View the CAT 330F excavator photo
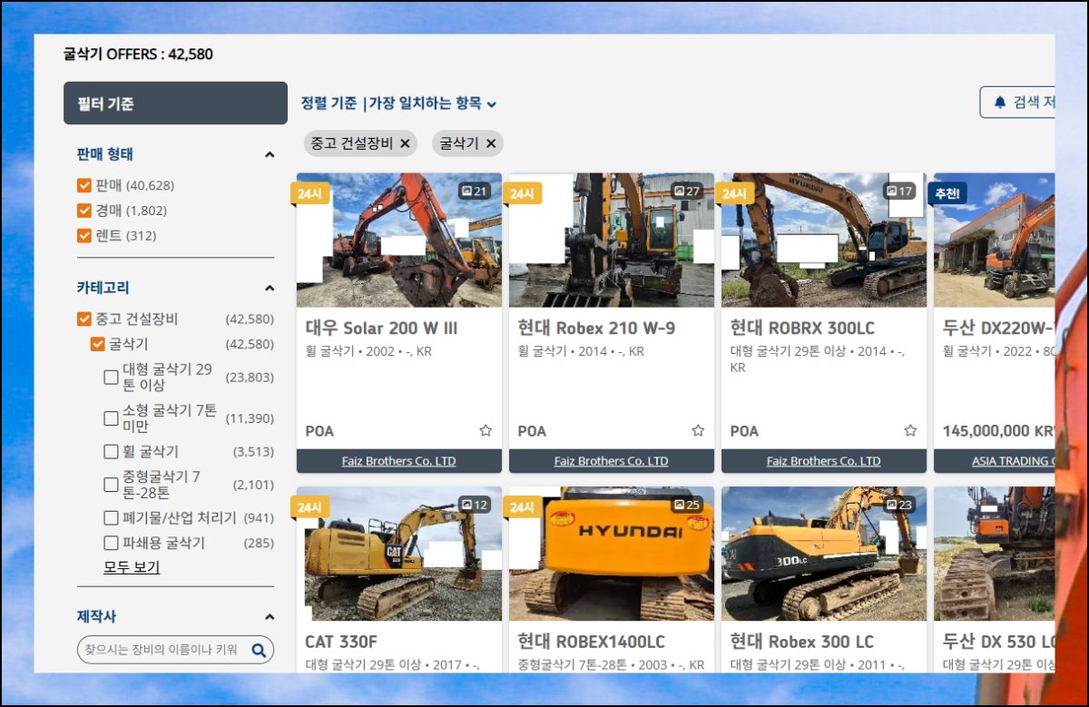Image resolution: width=1089 pixels, height=707 pixels. pos(398,554)
